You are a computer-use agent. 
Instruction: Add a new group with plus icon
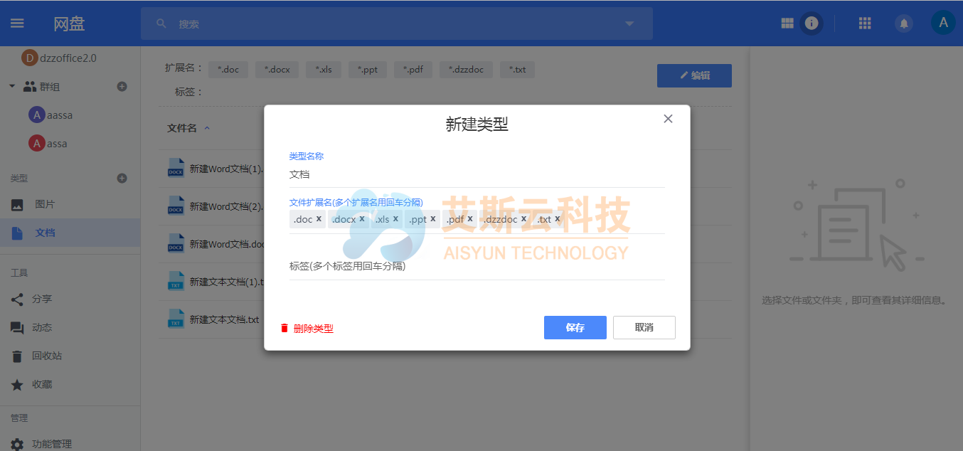[122, 87]
